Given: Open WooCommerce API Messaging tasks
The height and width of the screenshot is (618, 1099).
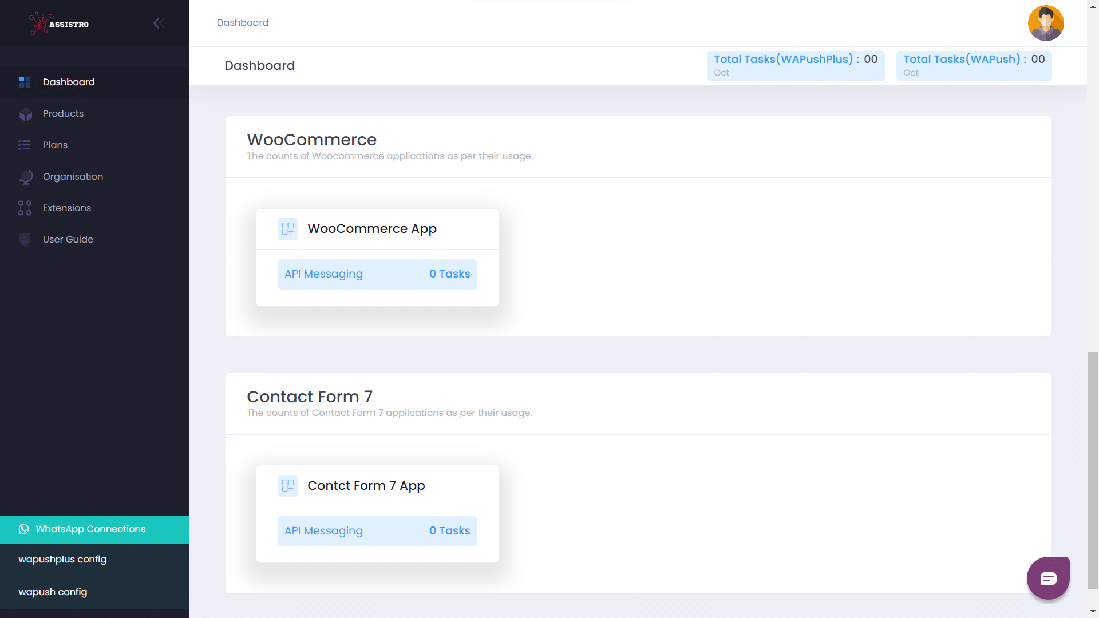Looking at the screenshot, I should coord(377,275).
